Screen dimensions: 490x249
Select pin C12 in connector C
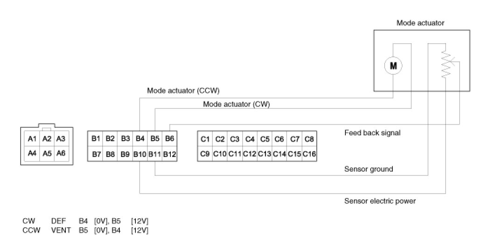click(x=250, y=153)
